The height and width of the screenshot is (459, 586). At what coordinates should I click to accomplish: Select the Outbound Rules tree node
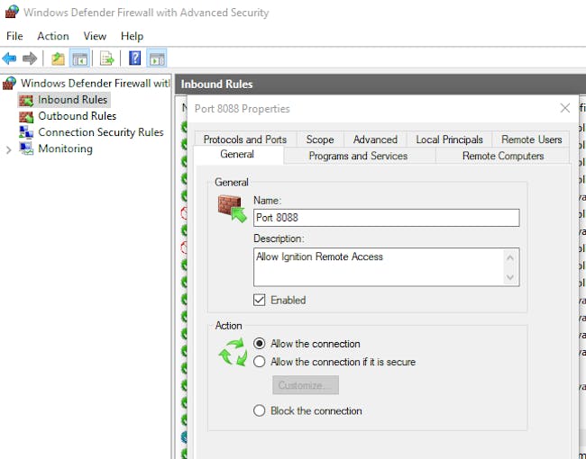click(x=77, y=116)
